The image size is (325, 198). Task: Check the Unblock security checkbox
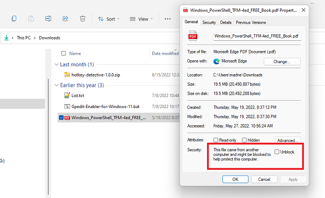[x=277, y=152]
